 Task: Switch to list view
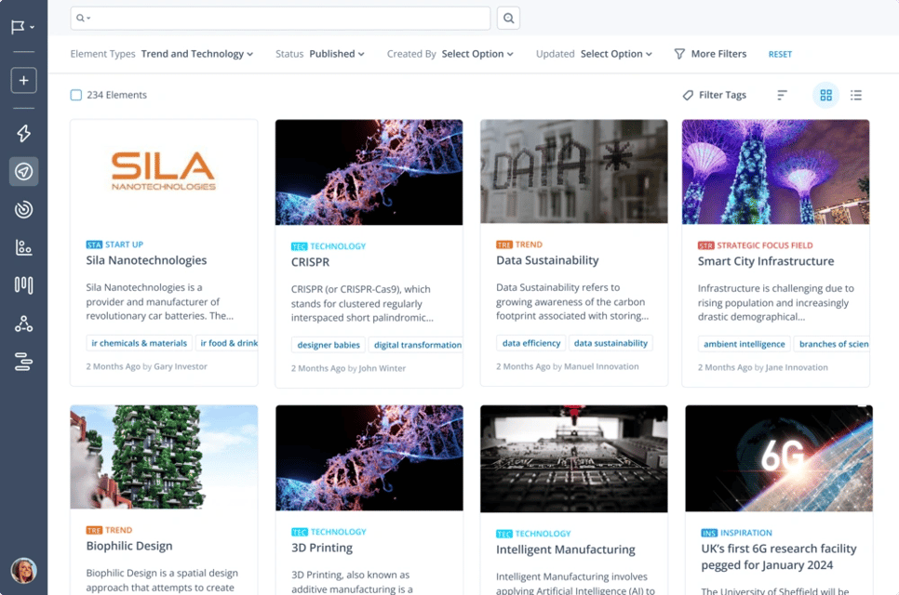click(x=856, y=95)
